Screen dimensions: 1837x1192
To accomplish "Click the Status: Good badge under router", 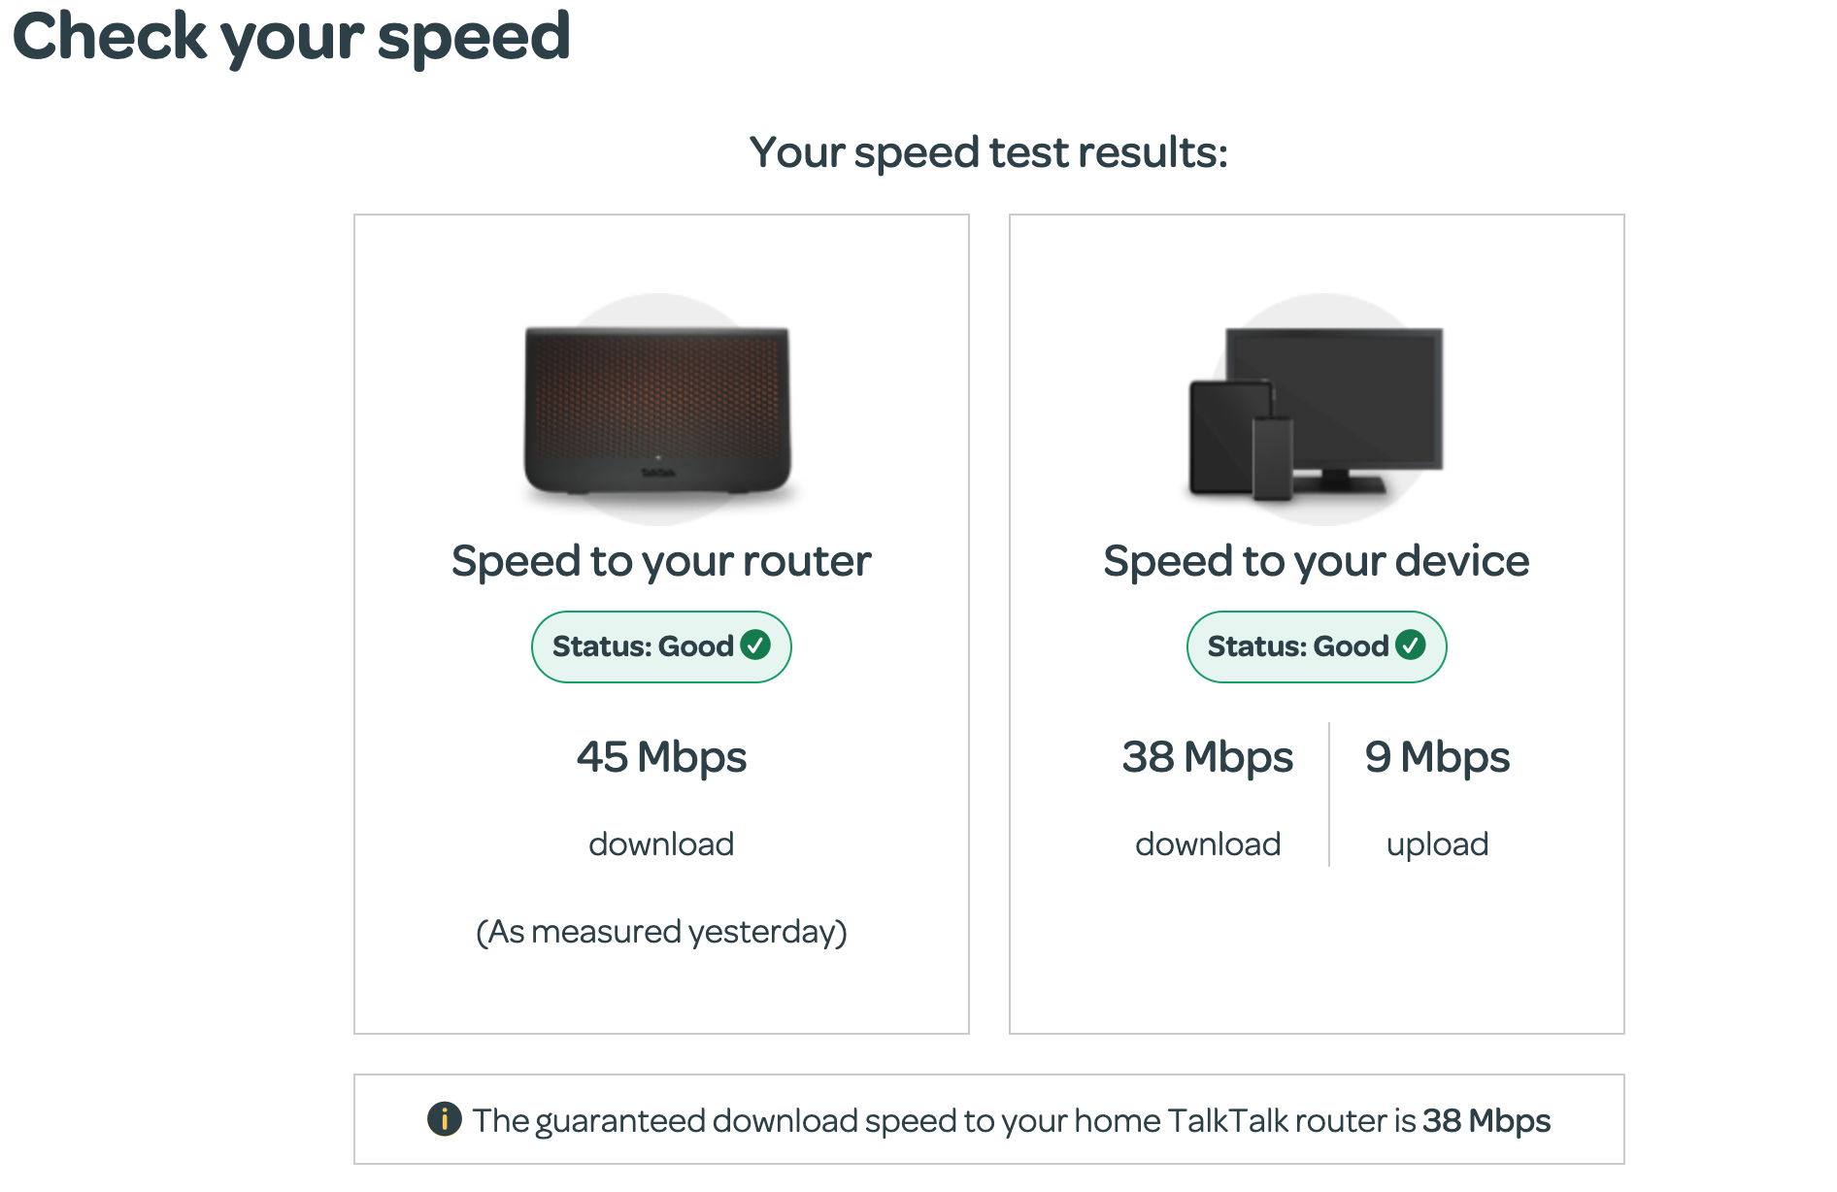I will coord(661,646).
